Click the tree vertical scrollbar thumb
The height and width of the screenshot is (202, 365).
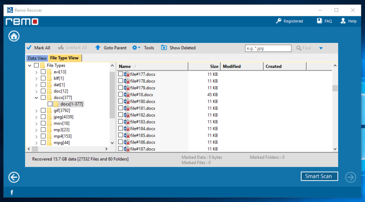point(112,95)
